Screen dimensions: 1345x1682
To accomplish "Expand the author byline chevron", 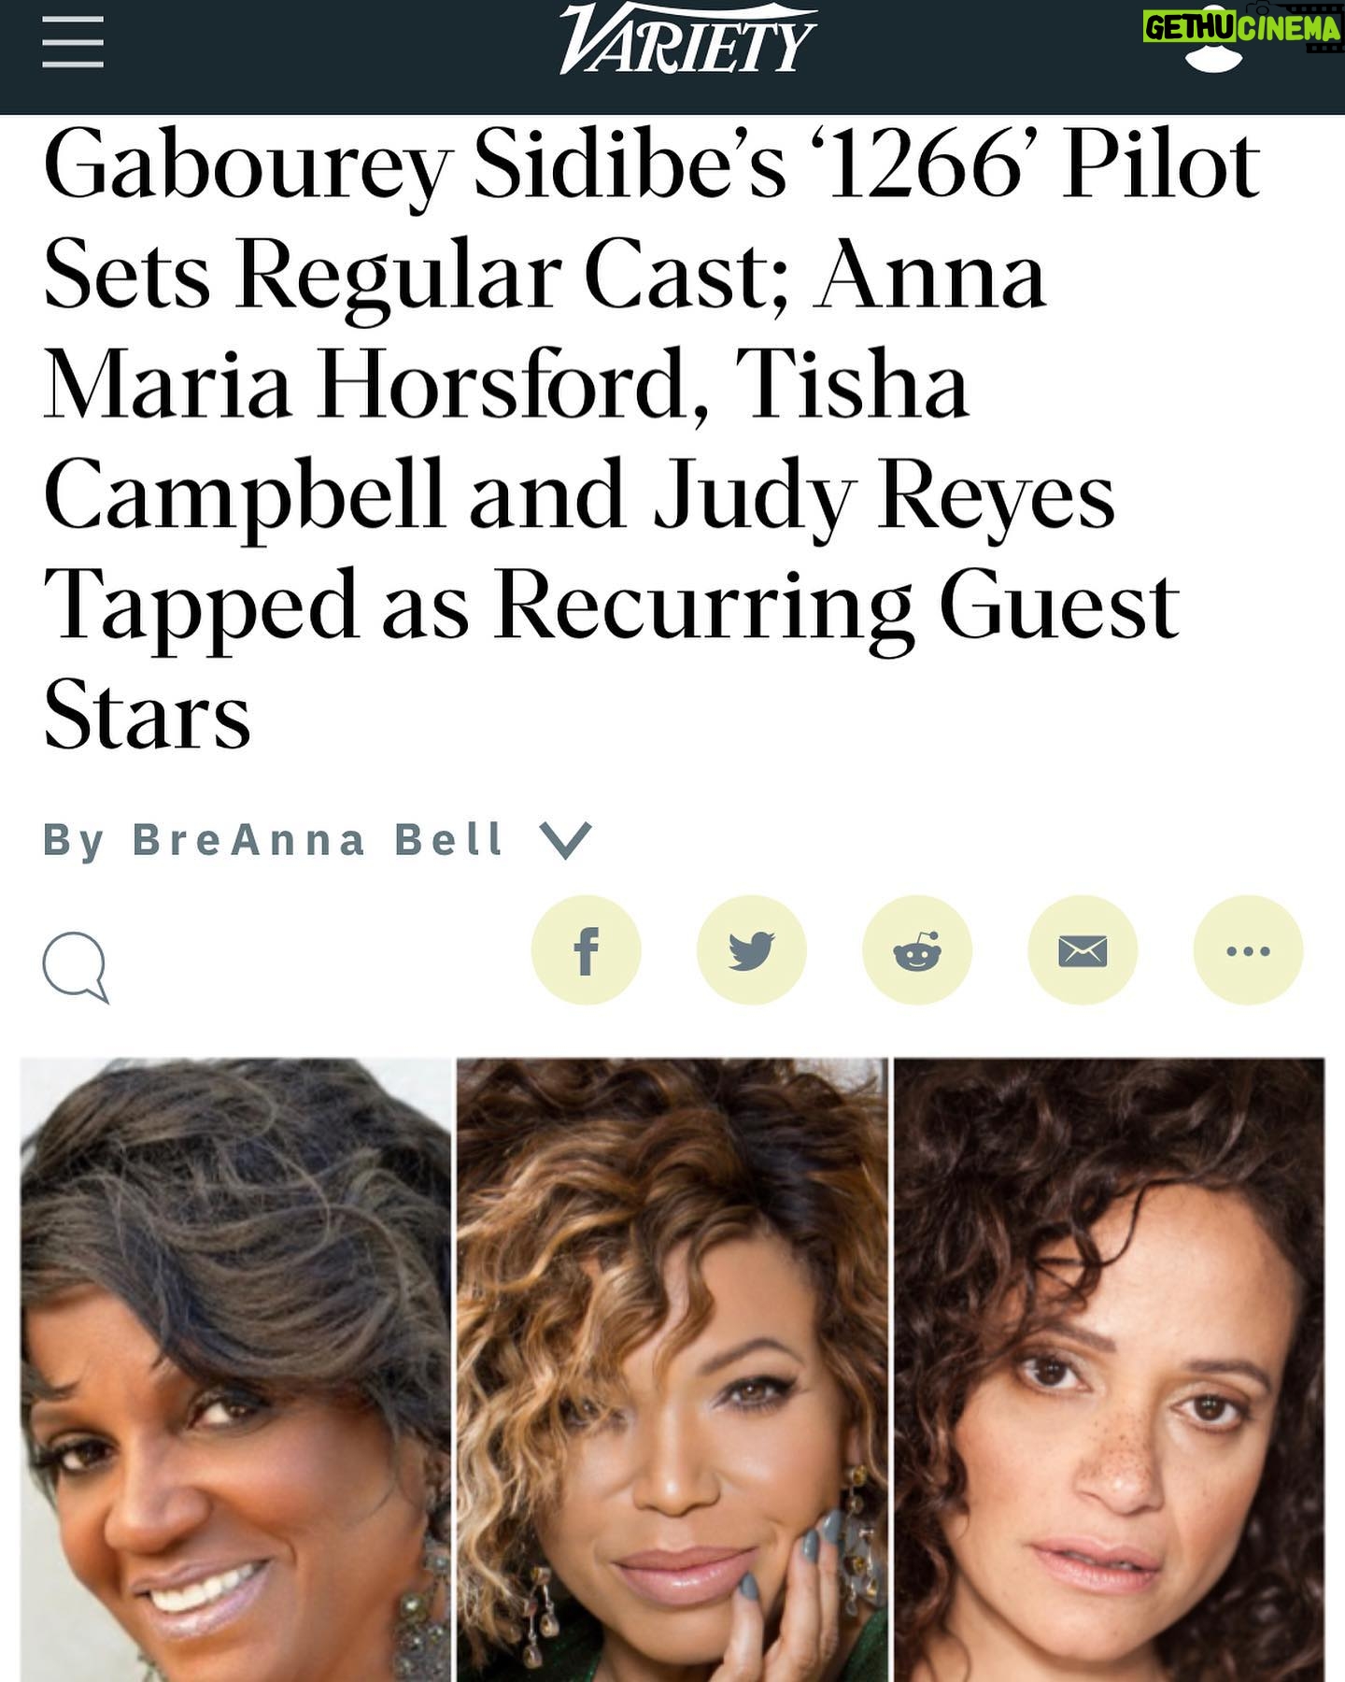I will click(566, 840).
